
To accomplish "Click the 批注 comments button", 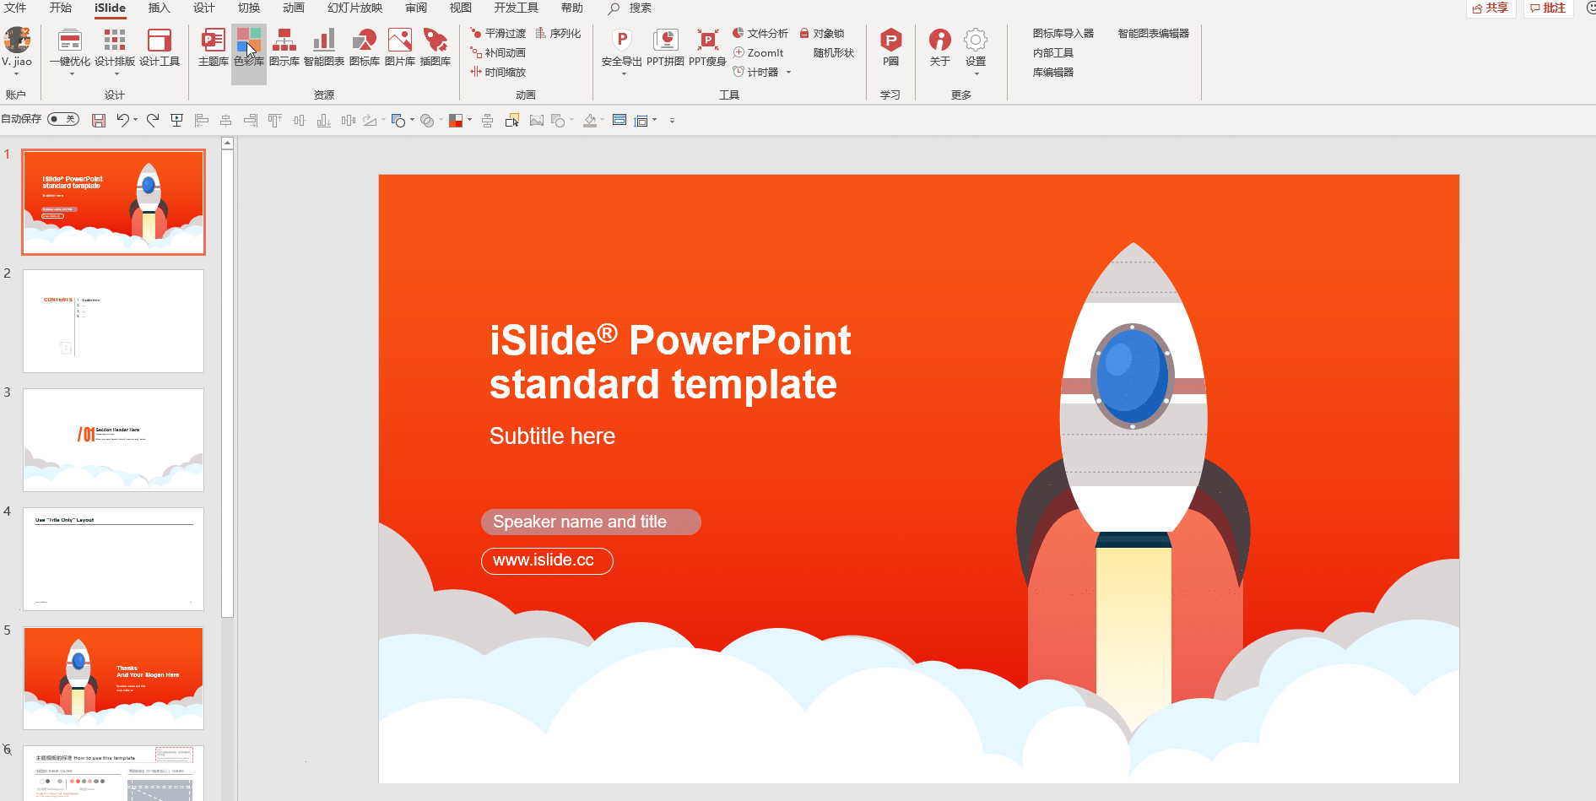I will click(1548, 8).
